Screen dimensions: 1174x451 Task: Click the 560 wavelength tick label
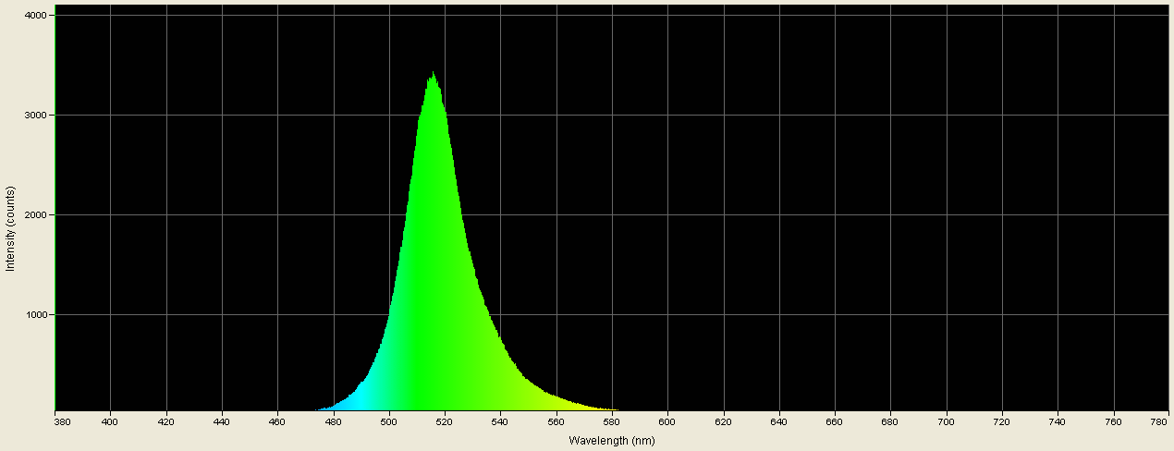556,421
